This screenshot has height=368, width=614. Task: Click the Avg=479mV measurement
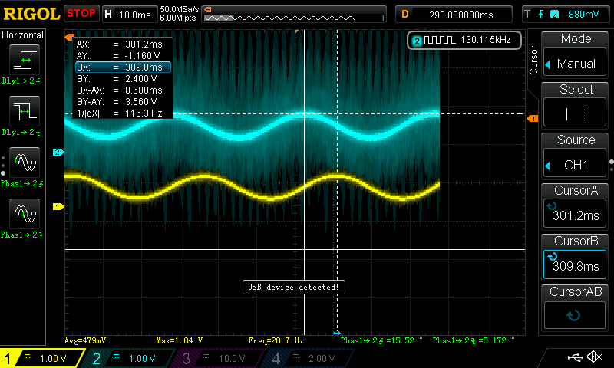coord(85,340)
